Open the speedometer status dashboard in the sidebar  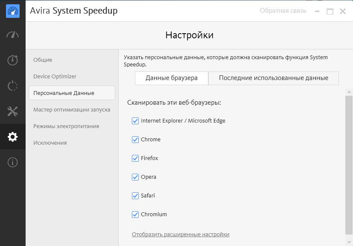[x=13, y=35]
